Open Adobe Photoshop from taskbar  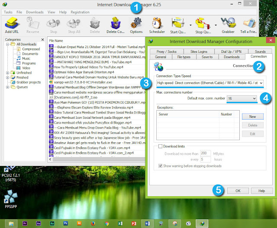pyautogui.click(x=65, y=223)
